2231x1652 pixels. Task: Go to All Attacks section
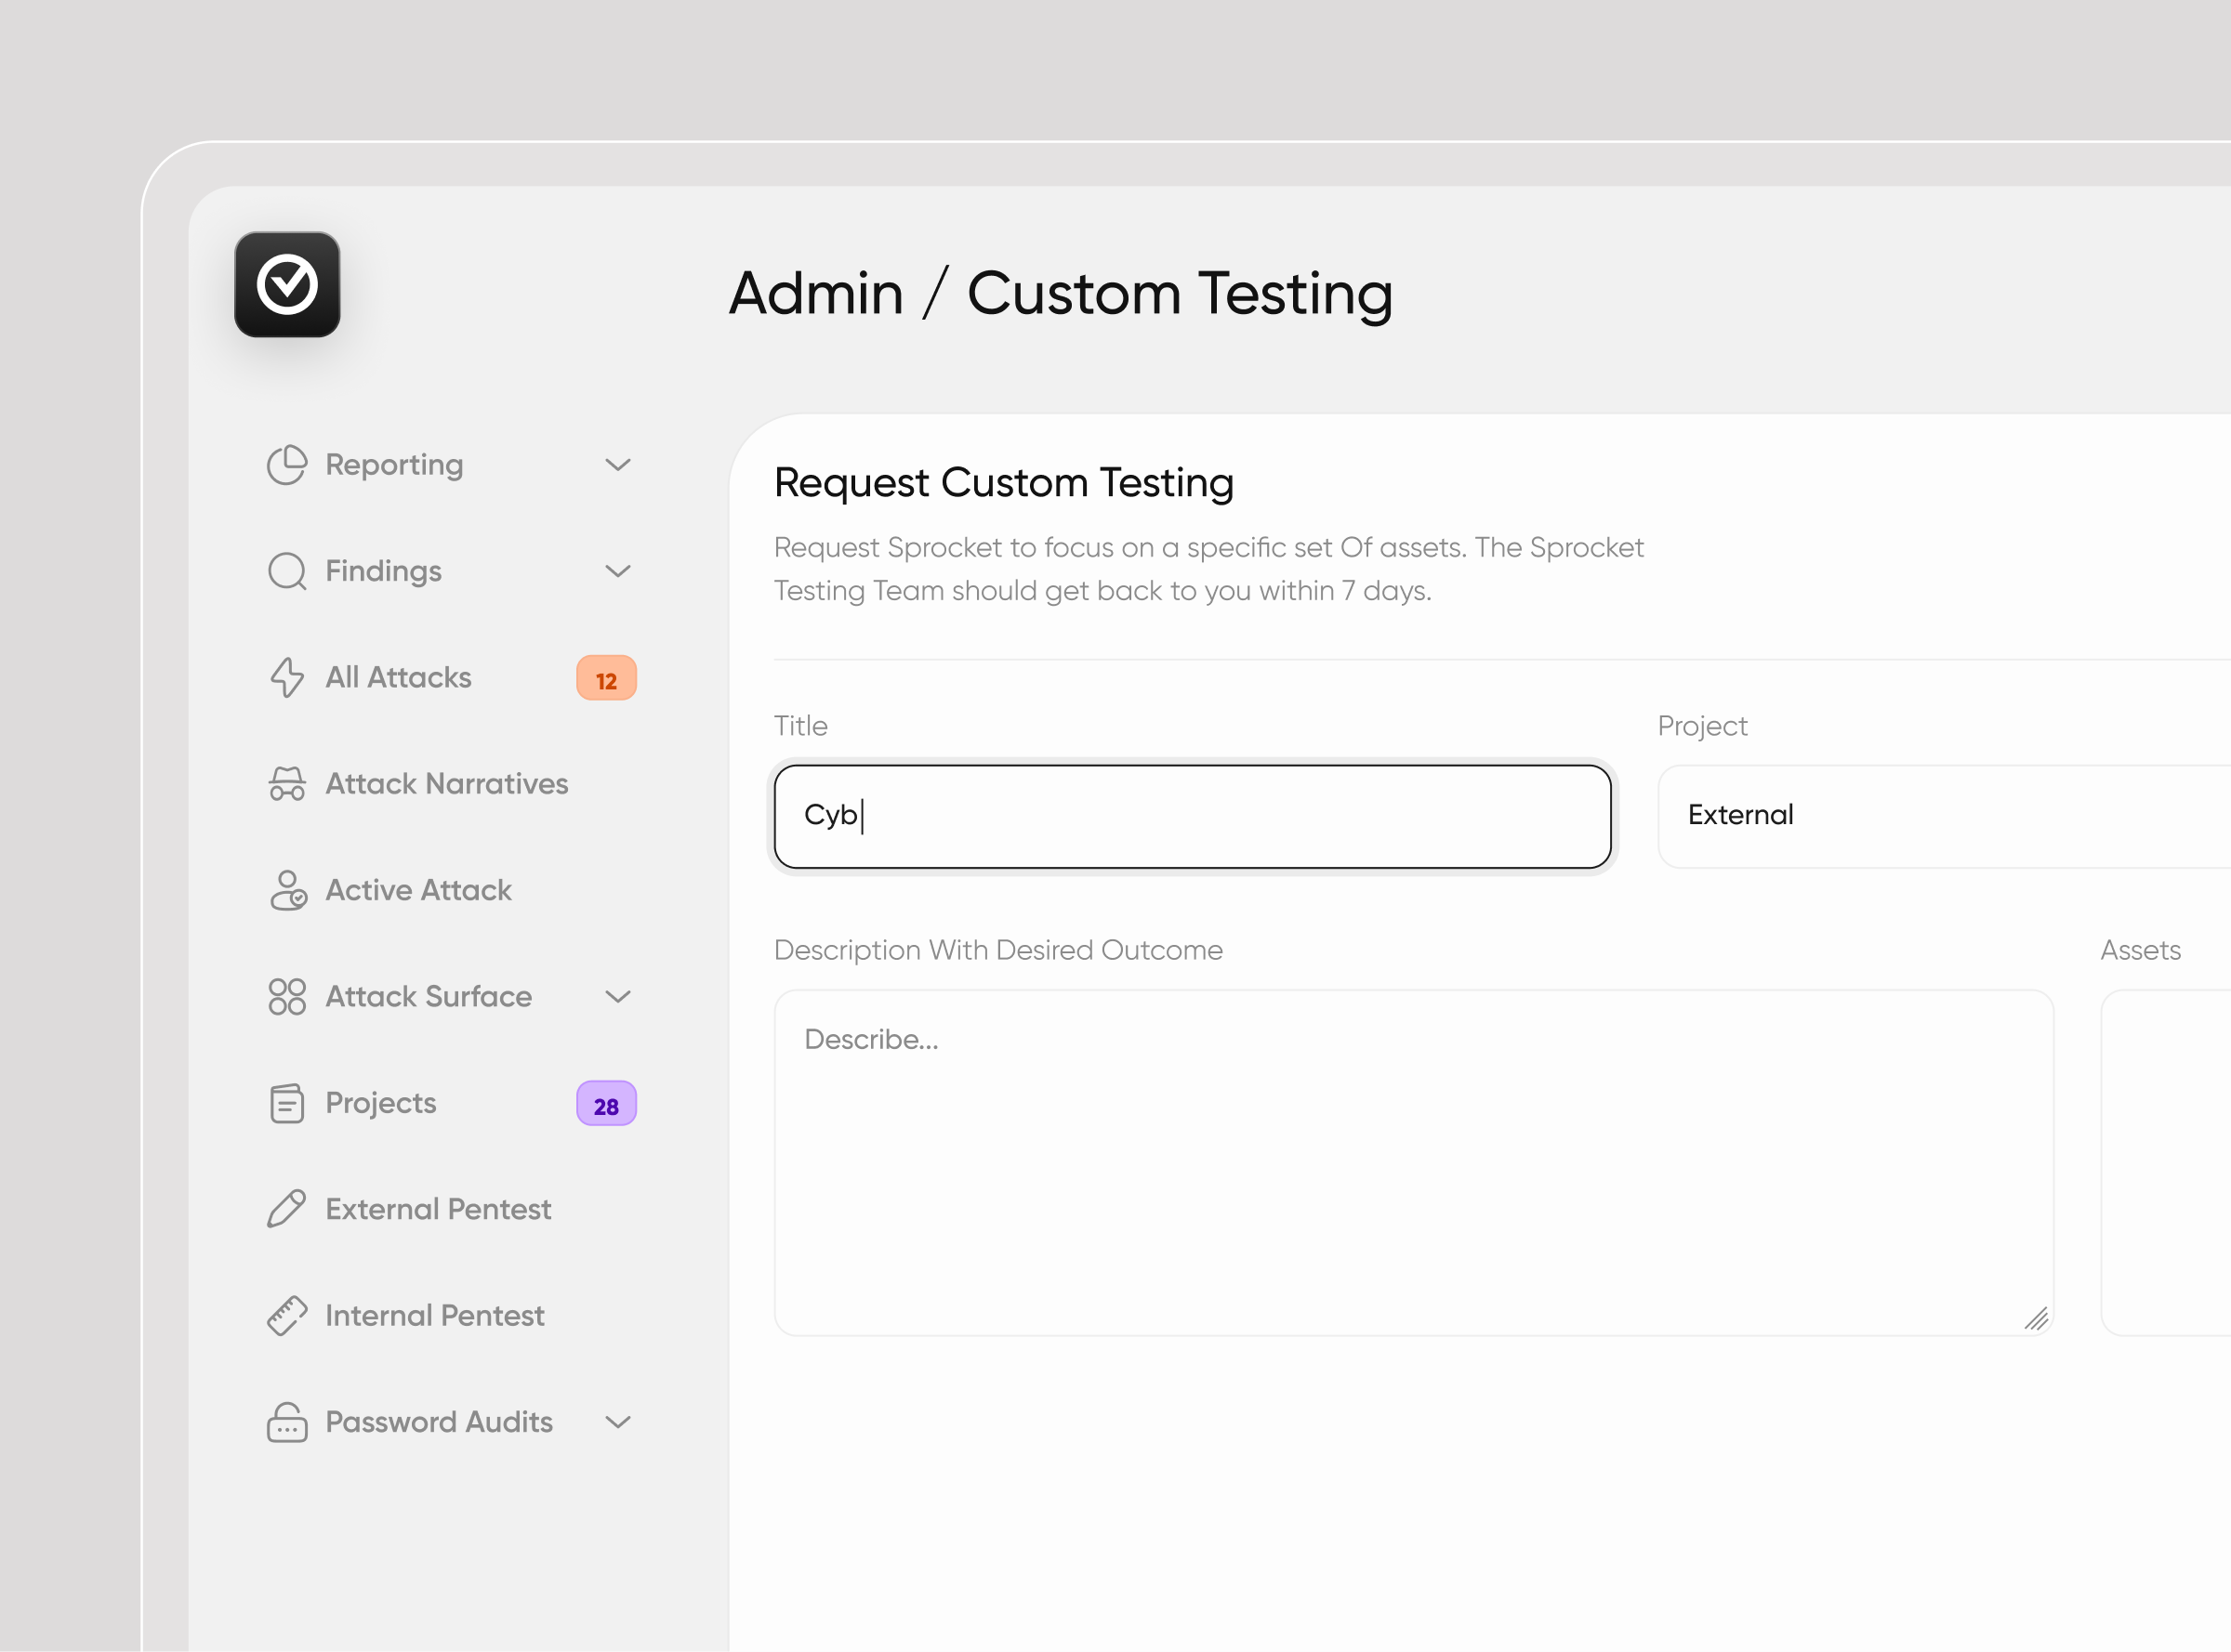(x=398, y=678)
